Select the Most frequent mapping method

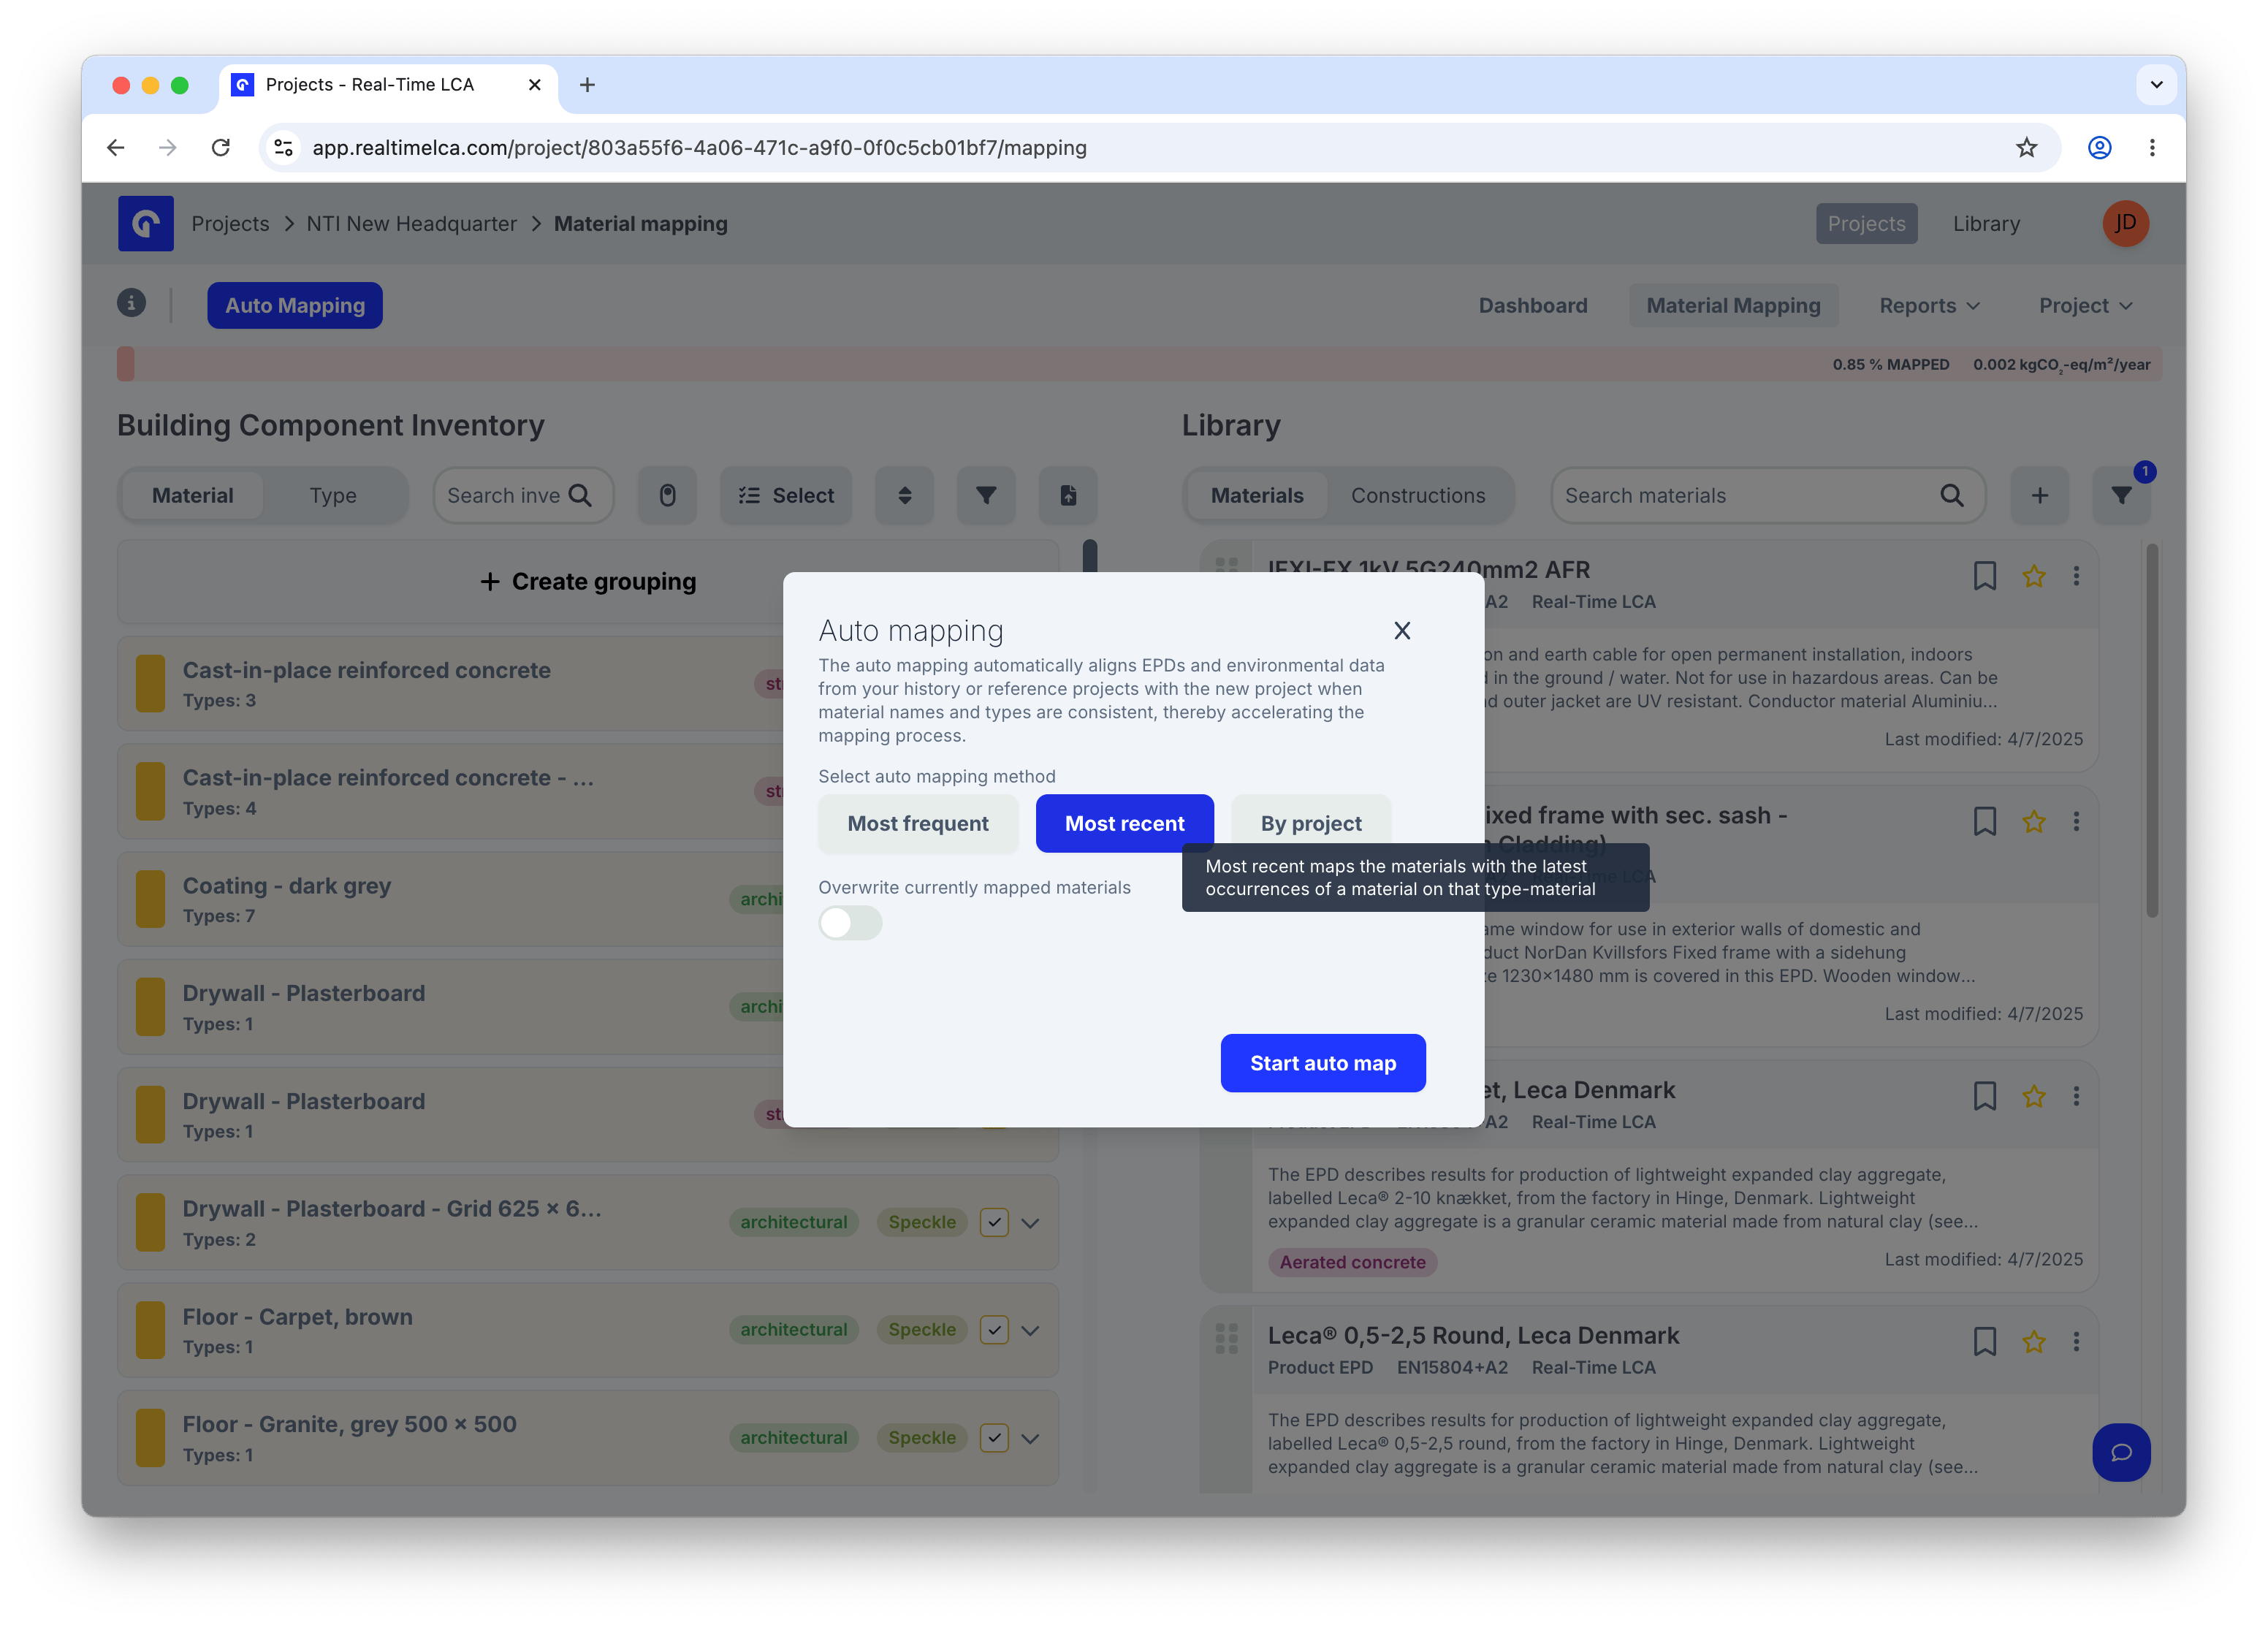point(917,823)
